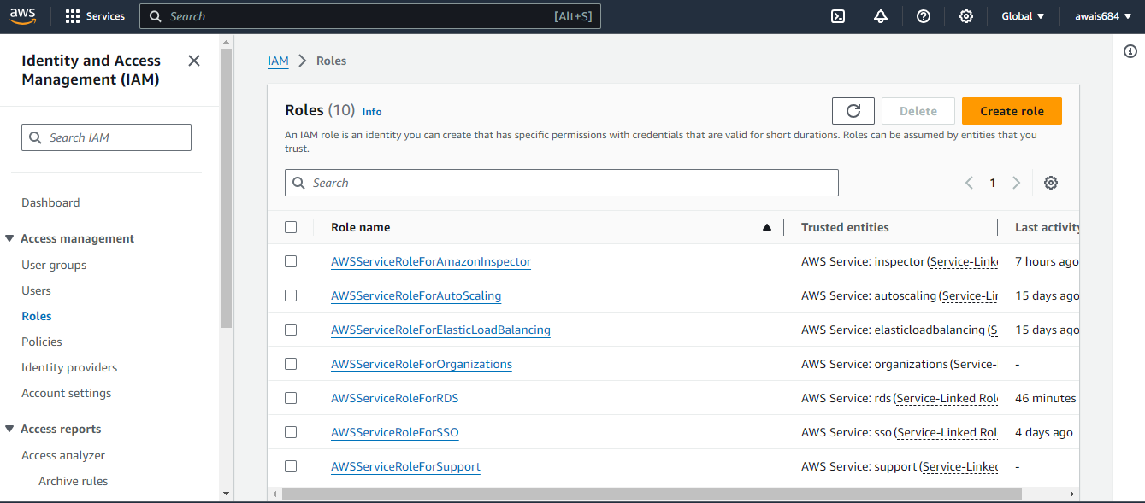
Task: Click the AWS logo home icon
Action: click(23, 16)
